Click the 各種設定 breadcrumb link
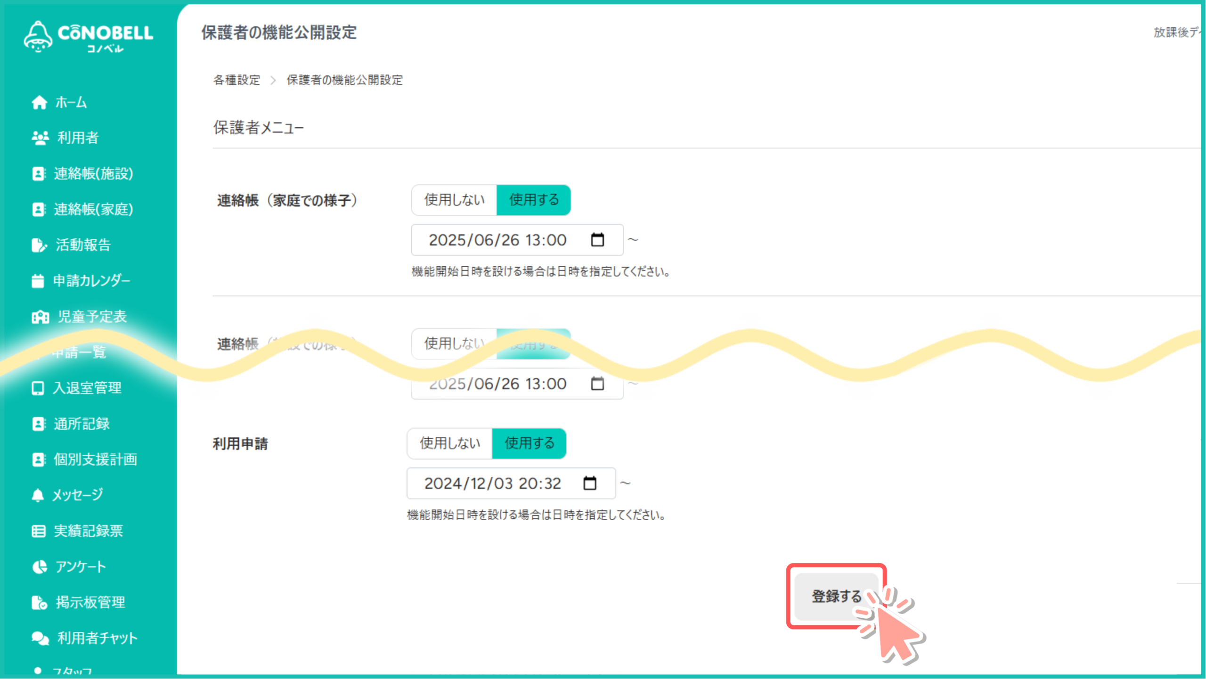Viewport: 1206px width, 679px height. [236, 80]
